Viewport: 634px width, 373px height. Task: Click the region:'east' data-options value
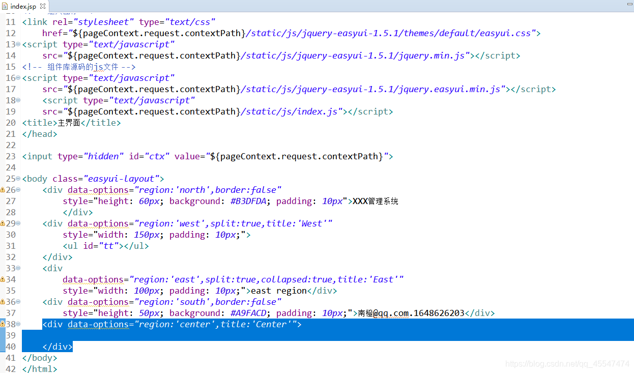point(267,279)
